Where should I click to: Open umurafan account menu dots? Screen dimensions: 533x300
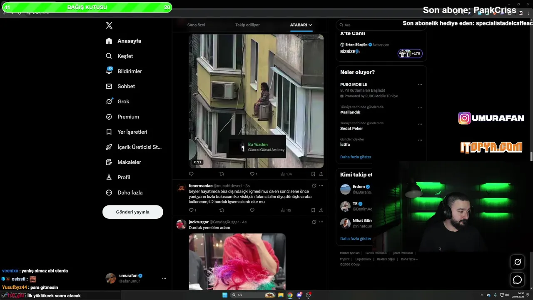(x=164, y=278)
